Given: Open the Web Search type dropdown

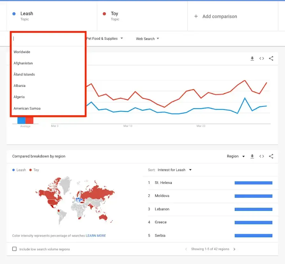Looking at the screenshot, I should tap(147, 38).
